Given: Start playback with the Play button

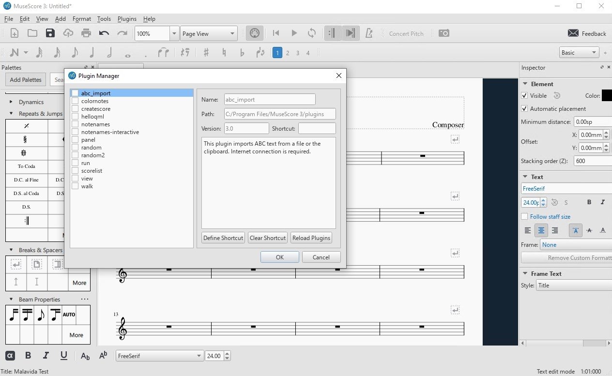Looking at the screenshot, I should point(294,33).
